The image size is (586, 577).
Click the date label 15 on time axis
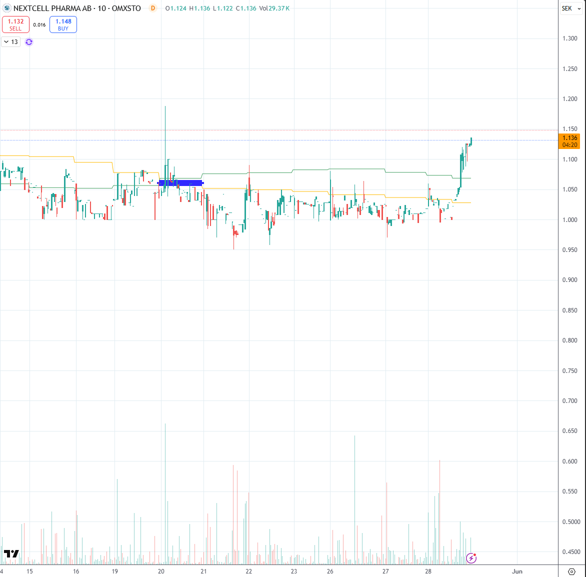click(x=29, y=571)
